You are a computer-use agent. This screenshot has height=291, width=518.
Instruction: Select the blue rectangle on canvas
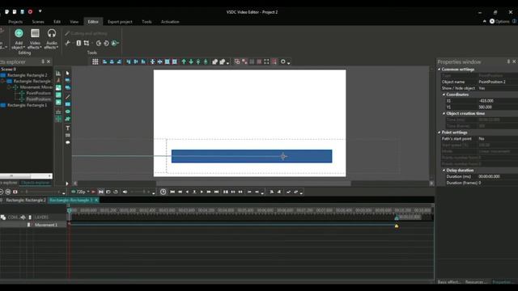coord(252,156)
